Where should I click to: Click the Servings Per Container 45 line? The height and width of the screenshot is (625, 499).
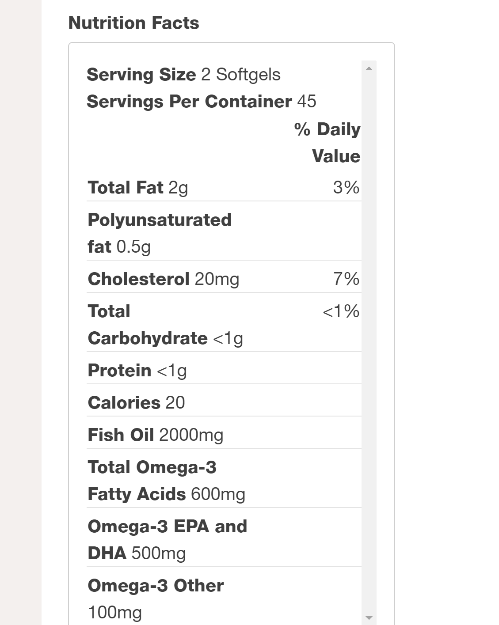point(201,102)
